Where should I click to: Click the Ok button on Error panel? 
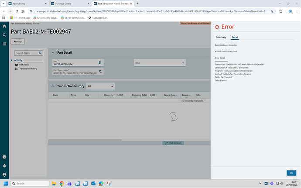coord(291,173)
